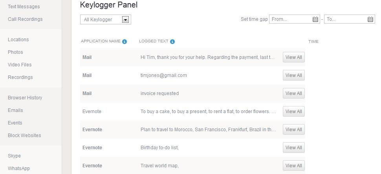
Task: Open Browser History in sidebar
Action: coord(25,97)
